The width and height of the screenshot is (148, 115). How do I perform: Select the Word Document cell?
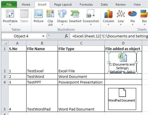point(81,76)
